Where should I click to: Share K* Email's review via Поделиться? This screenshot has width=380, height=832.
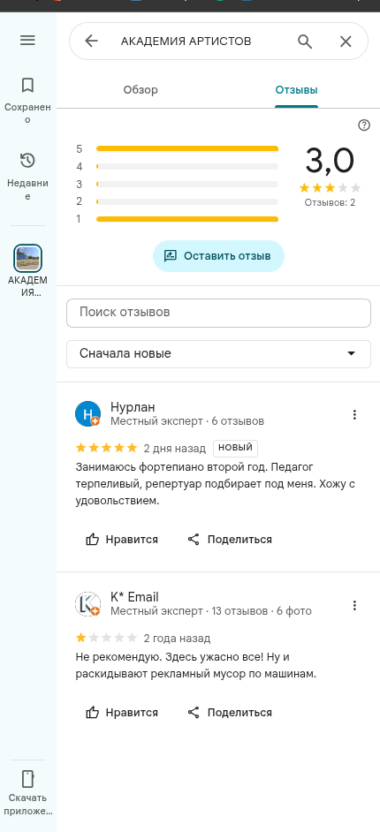(x=230, y=713)
